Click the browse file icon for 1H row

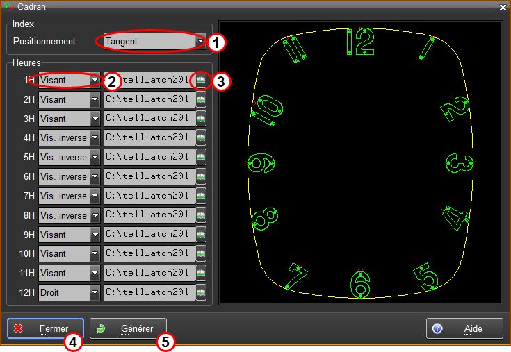(201, 81)
